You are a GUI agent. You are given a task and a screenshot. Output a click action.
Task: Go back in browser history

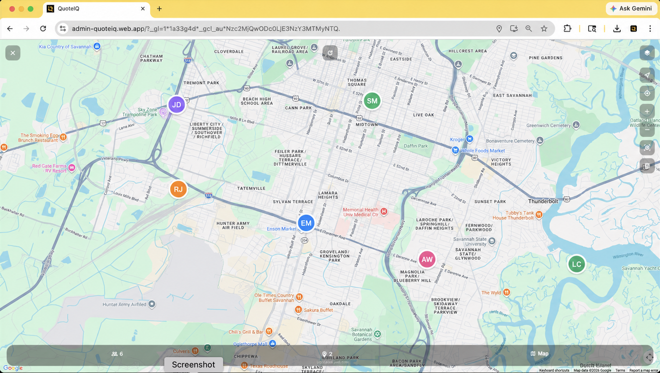(10, 29)
